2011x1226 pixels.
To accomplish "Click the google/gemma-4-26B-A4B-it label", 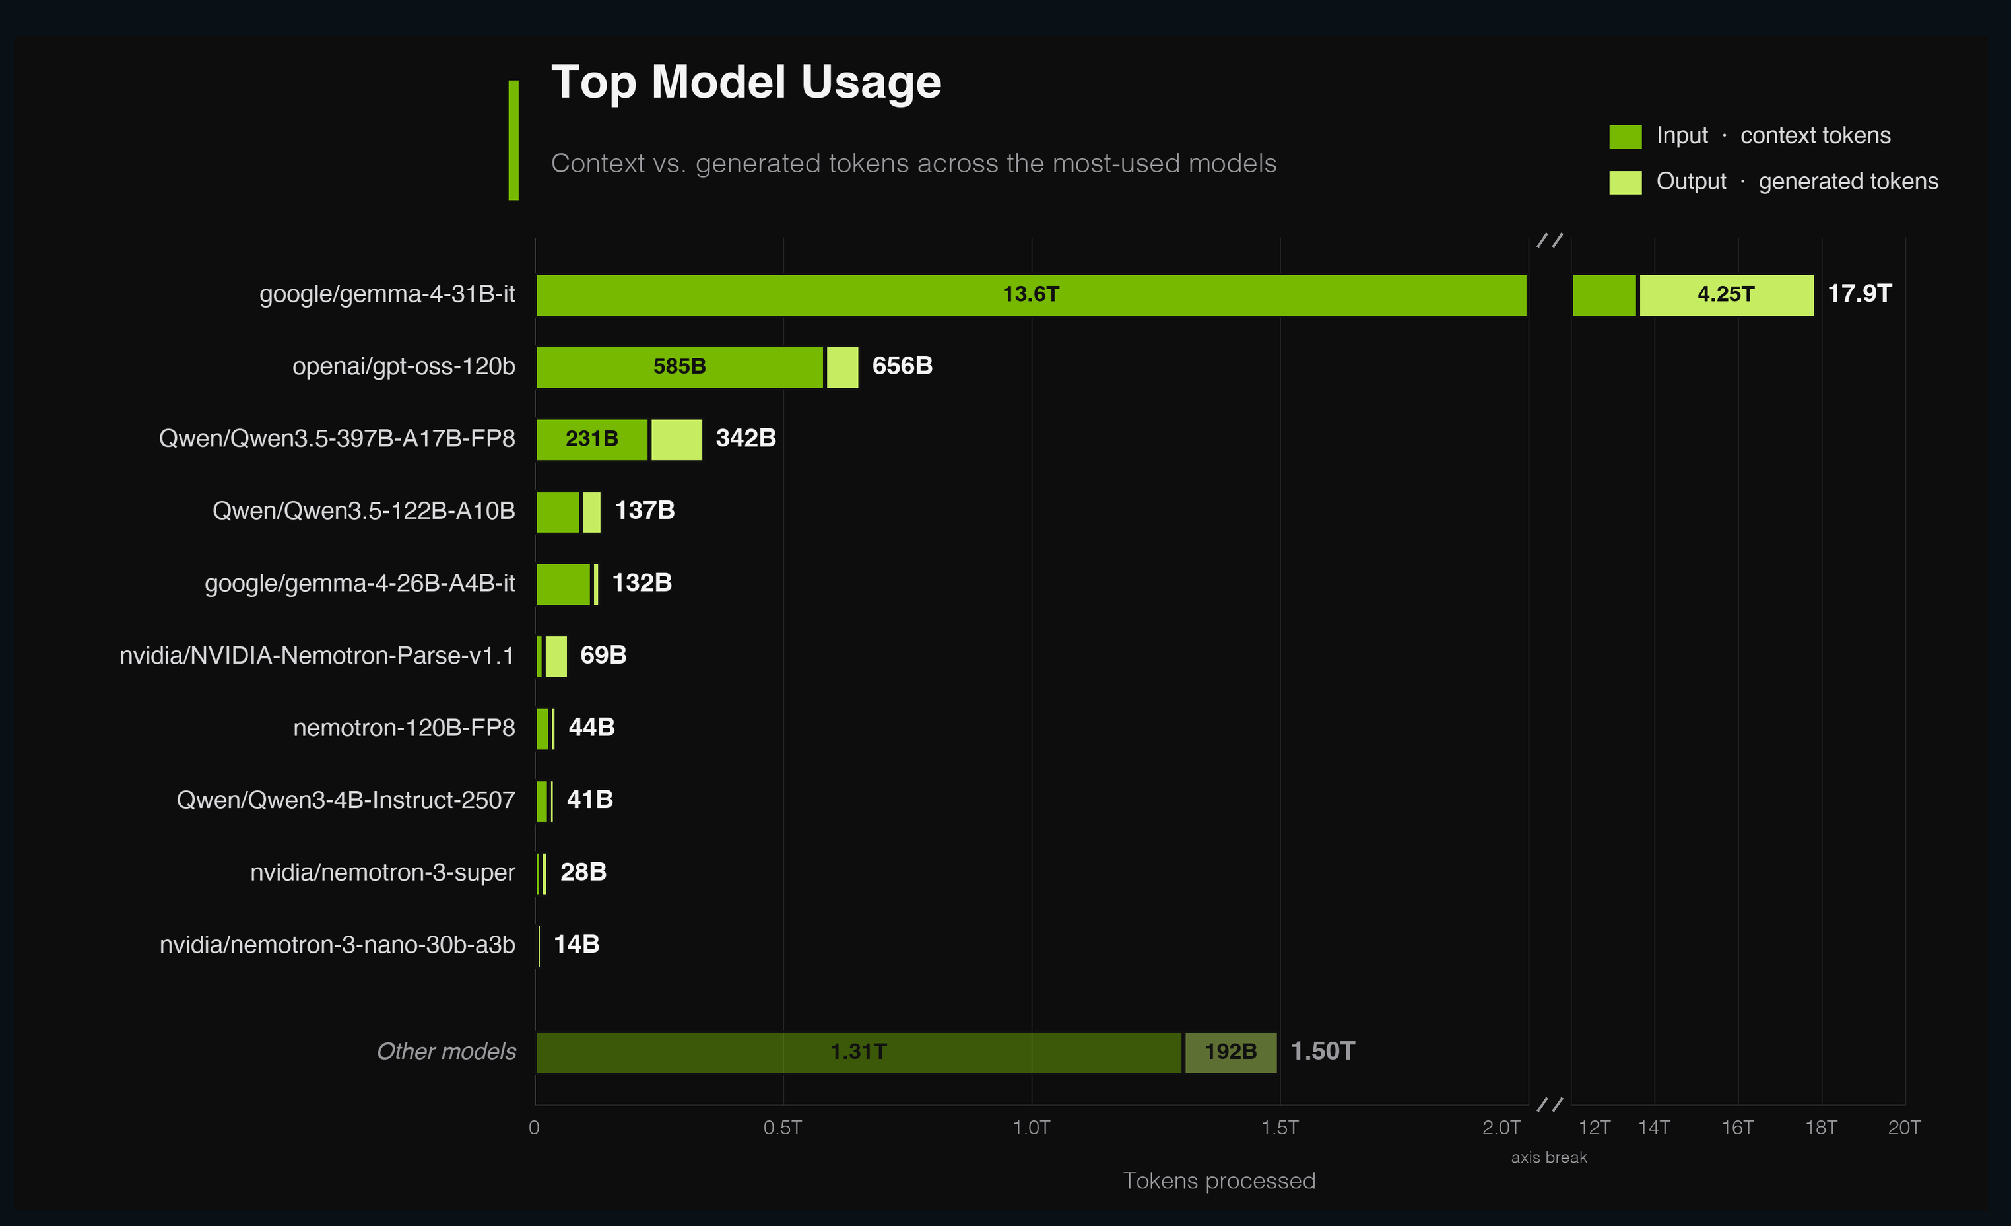I will (x=360, y=583).
